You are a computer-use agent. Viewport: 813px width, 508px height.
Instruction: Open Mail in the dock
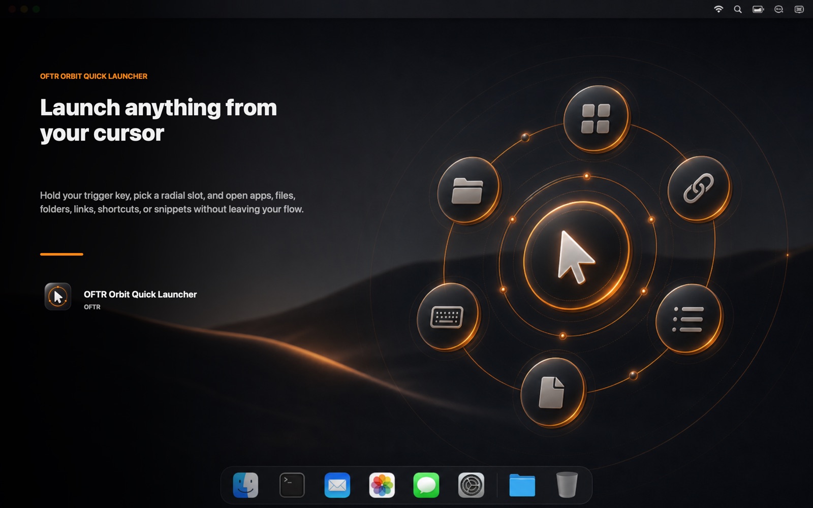[337, 485]
